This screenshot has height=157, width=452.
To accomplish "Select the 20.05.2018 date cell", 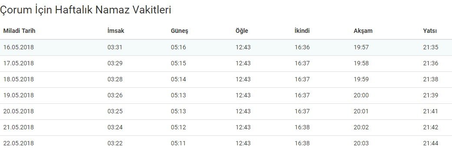I will 18,111.
